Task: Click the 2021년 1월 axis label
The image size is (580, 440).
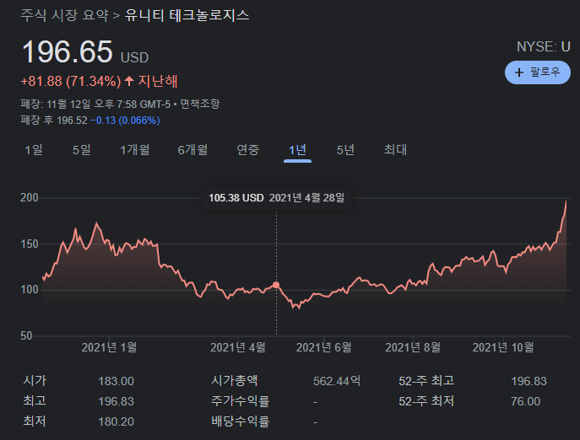Action: (x=110, y=347)
